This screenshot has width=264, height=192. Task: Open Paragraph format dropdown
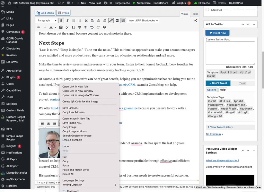click(47, 21)
